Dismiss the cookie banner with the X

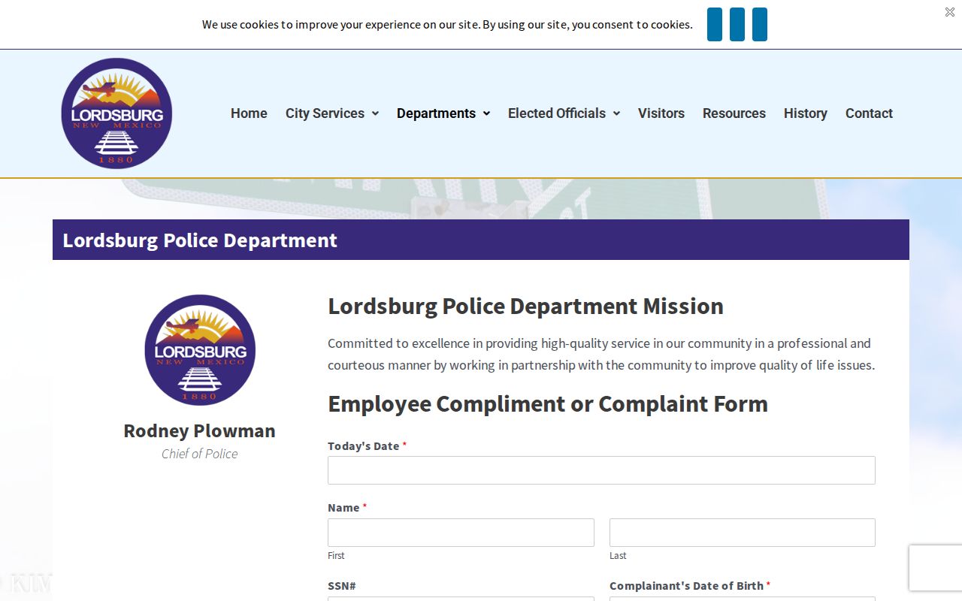(x=950, y=12)
